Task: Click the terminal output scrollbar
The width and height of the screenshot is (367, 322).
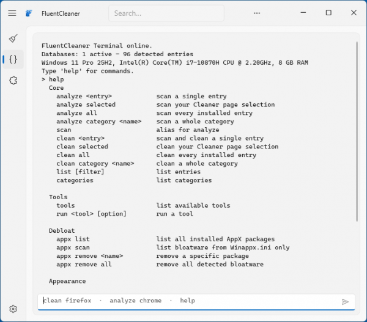Action: point(357,131)
